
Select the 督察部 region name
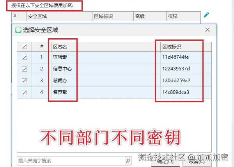(x=60, y=92)
